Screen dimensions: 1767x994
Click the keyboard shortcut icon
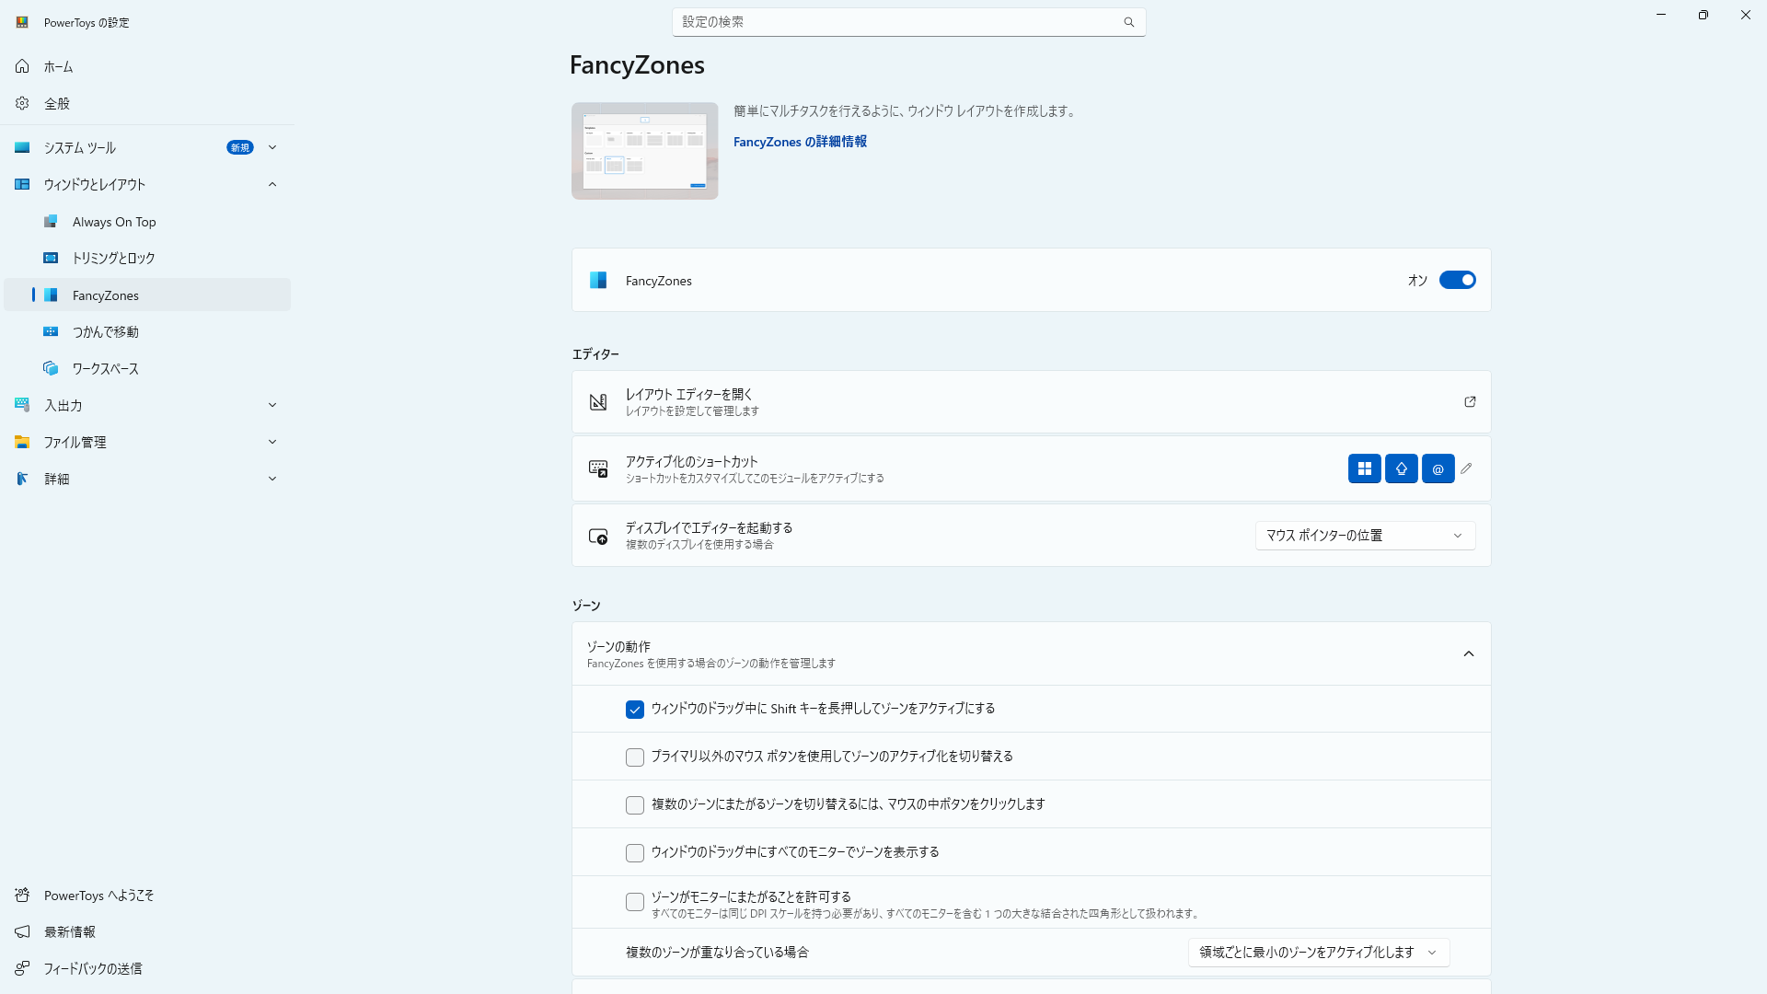pos(598,469)
